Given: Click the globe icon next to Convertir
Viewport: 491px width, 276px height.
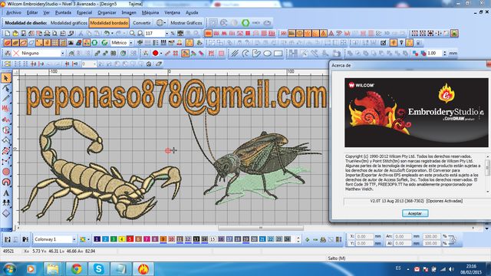Looking at the screenshot, I should click(160, 23).
